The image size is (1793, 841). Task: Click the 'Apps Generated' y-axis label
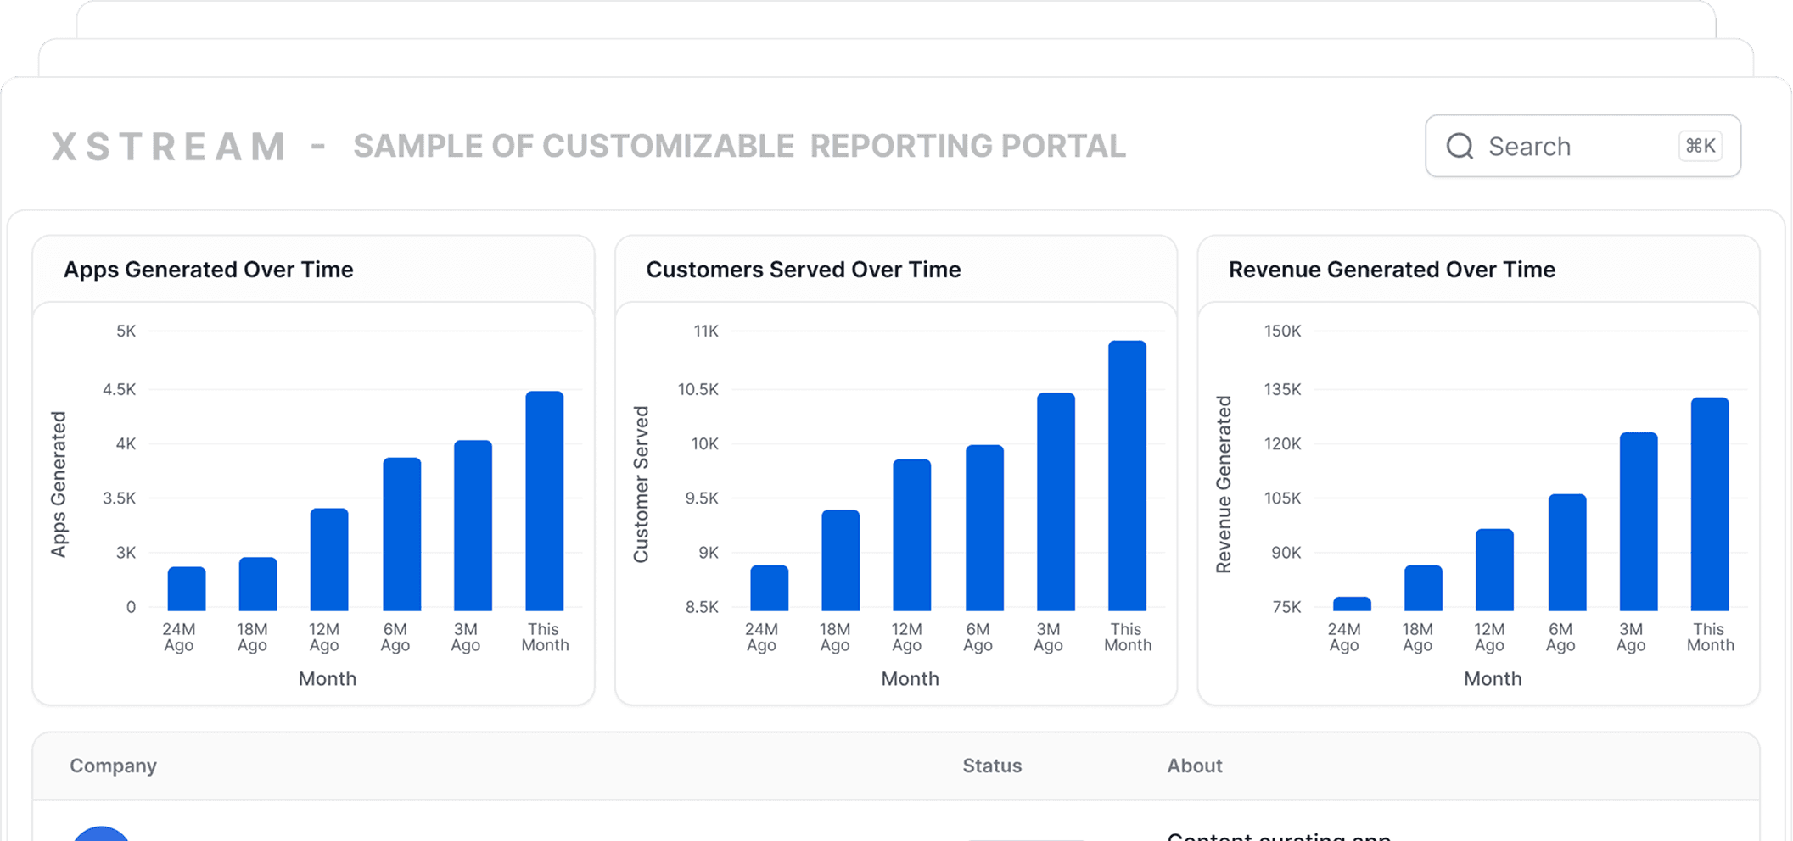click(x=59, y=484)
